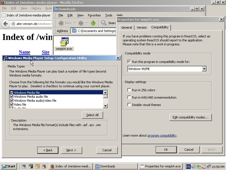Switch to Version tab in Properties
Viewport: 226px width, 170px height.
142,27
